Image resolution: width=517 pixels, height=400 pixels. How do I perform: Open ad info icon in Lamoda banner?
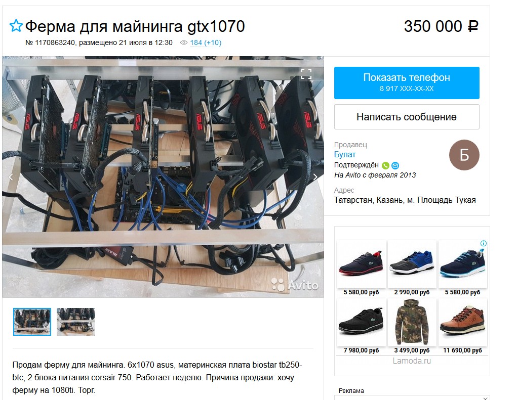484,244
